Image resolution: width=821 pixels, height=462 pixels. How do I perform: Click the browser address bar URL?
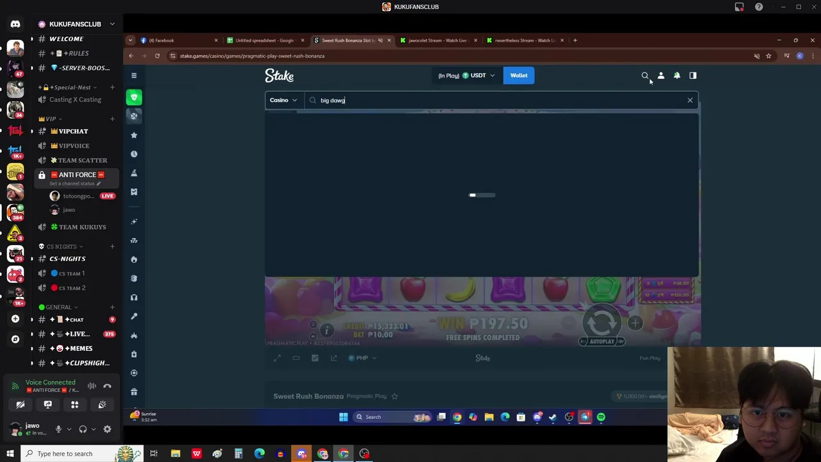(252, 56)
